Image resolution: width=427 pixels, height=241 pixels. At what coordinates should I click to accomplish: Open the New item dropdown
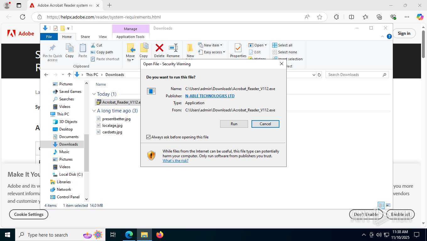(x=210, y=45)
